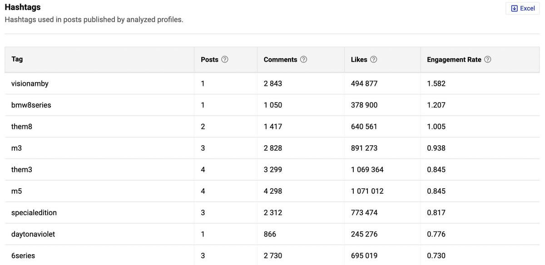This screenshot has width=545, height=265.
Task: Click the help icon beside Comments
Action: tap(304, 59)
